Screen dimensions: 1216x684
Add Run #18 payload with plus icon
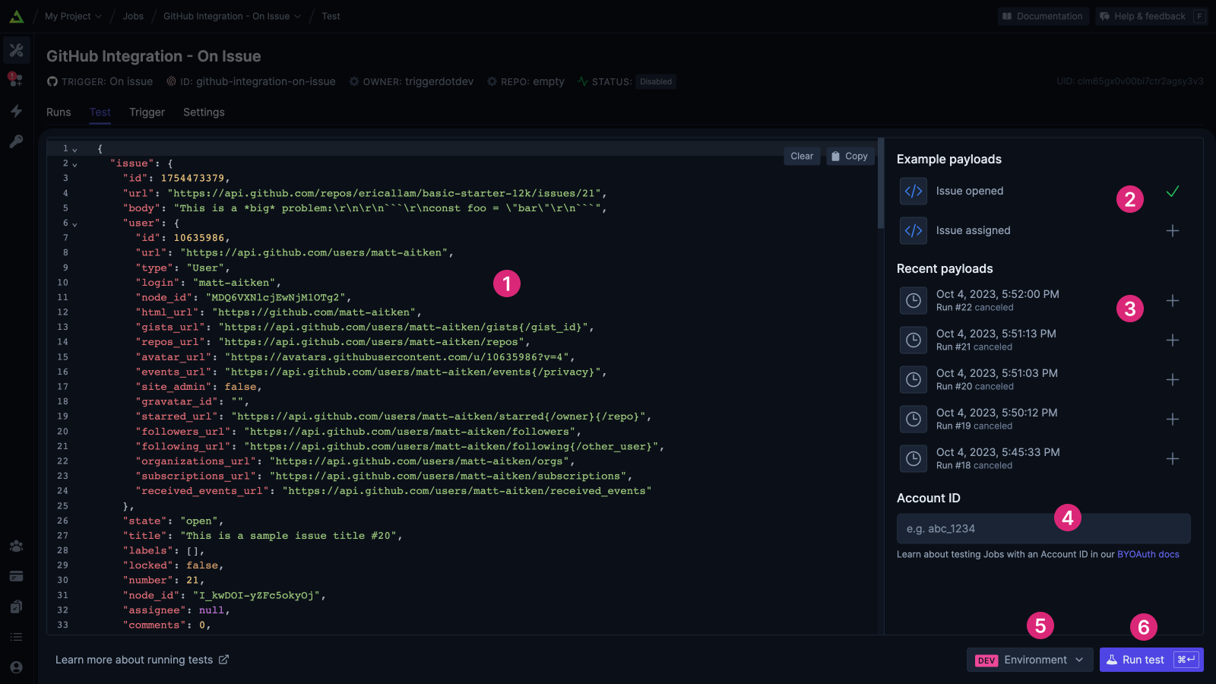coord(1173,458)
